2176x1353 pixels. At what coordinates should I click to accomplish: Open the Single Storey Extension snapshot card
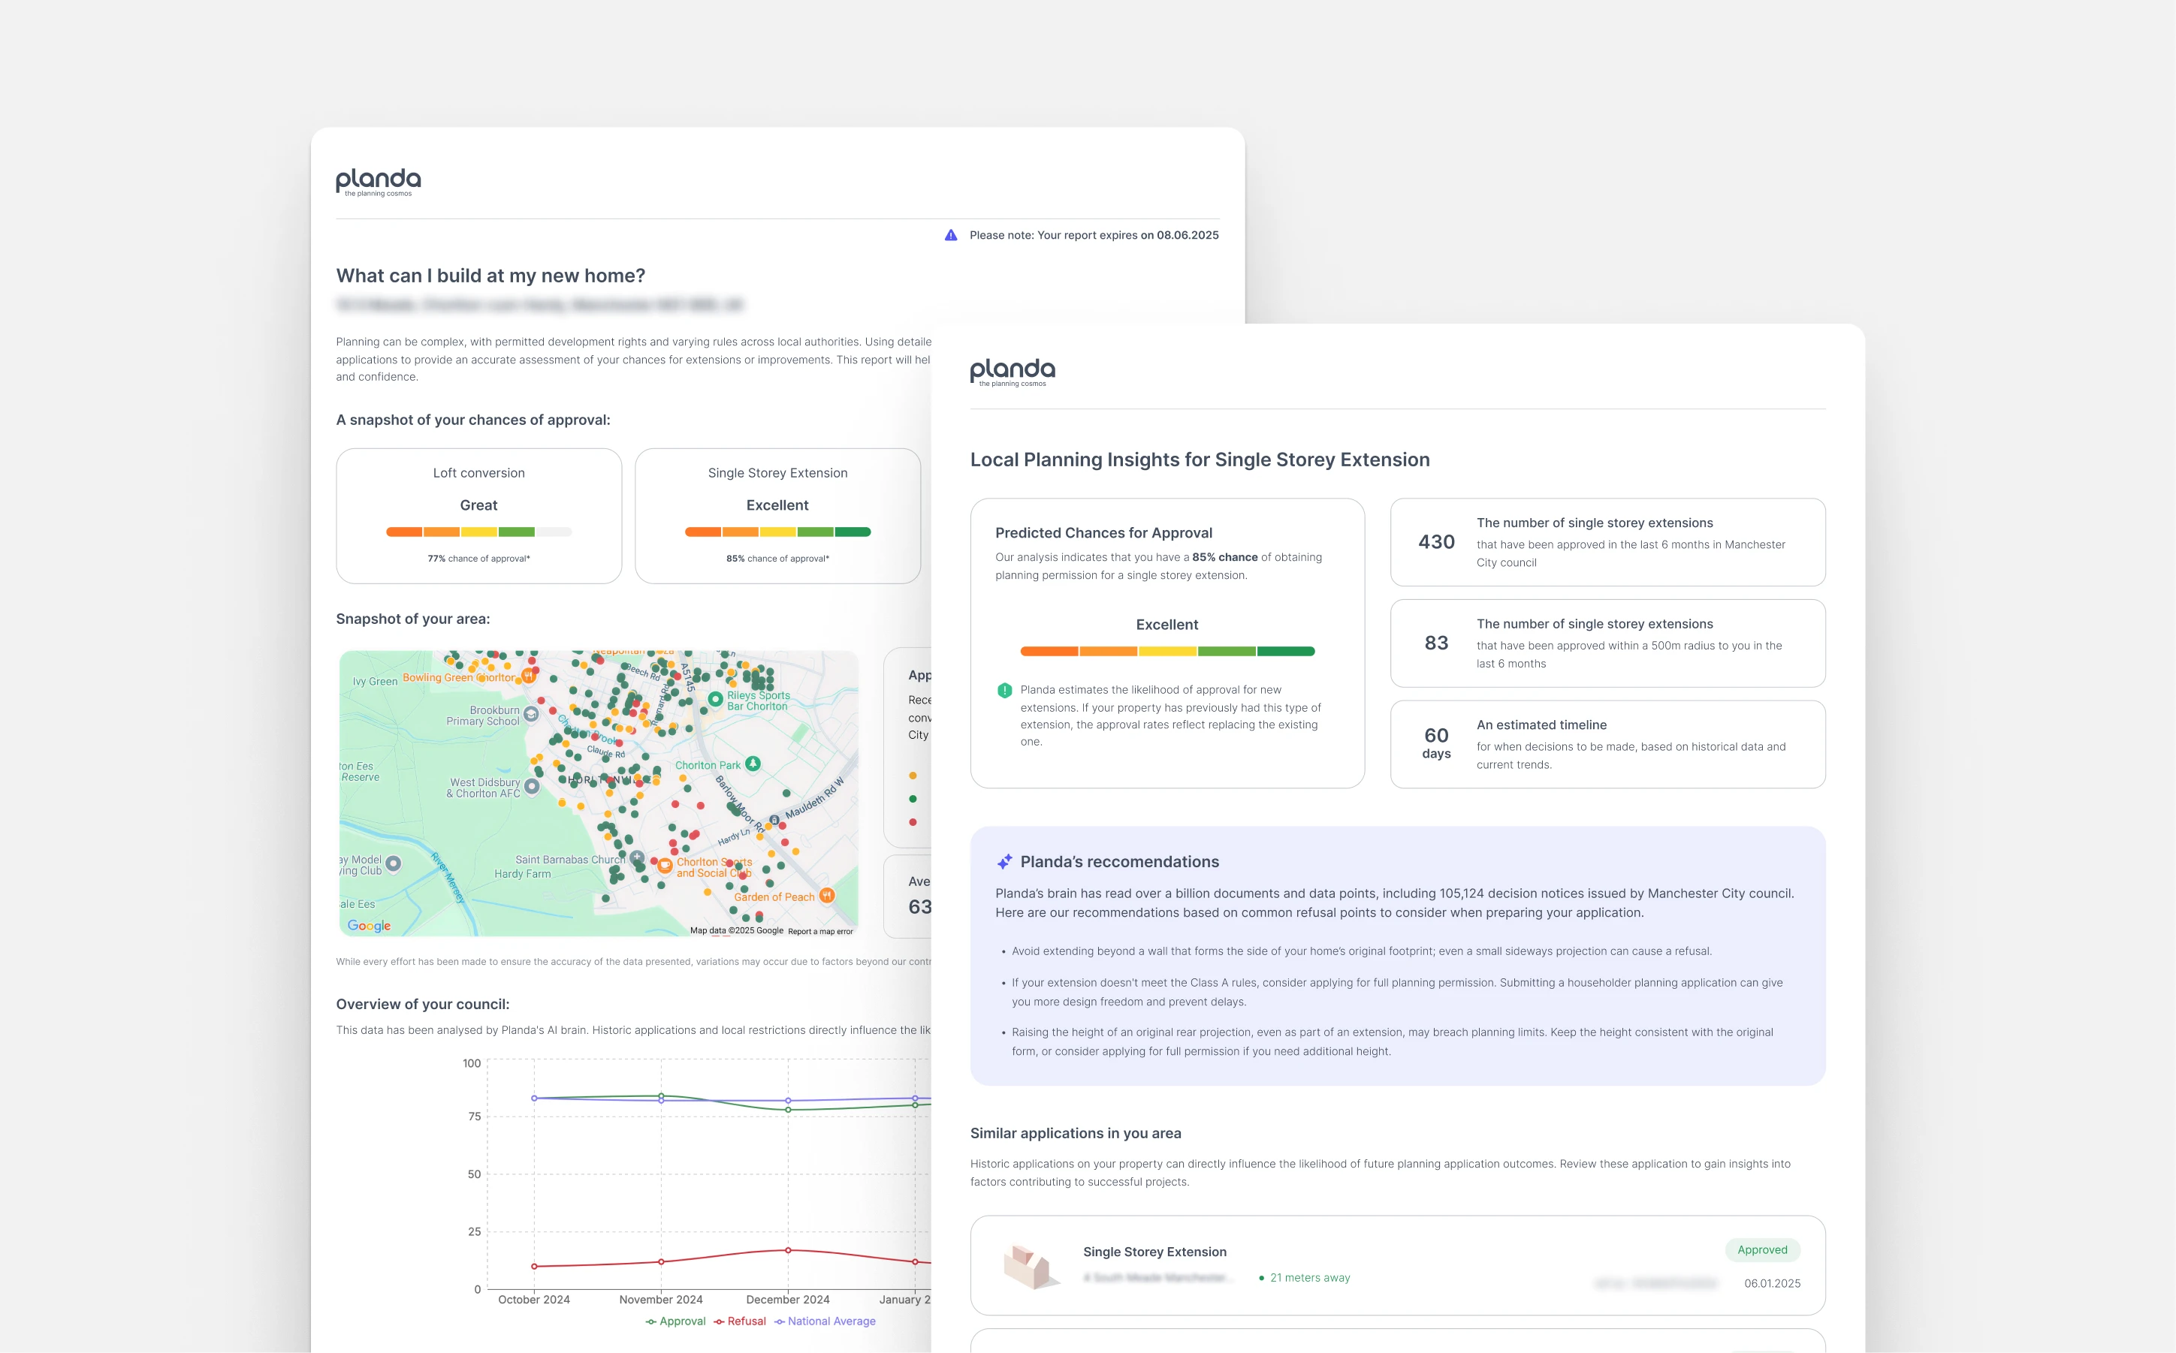coord(777,515)
